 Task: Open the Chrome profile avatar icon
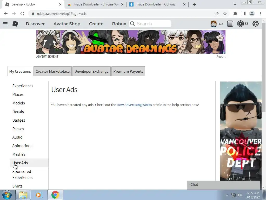pyautogui.click(x=252, y=14)
